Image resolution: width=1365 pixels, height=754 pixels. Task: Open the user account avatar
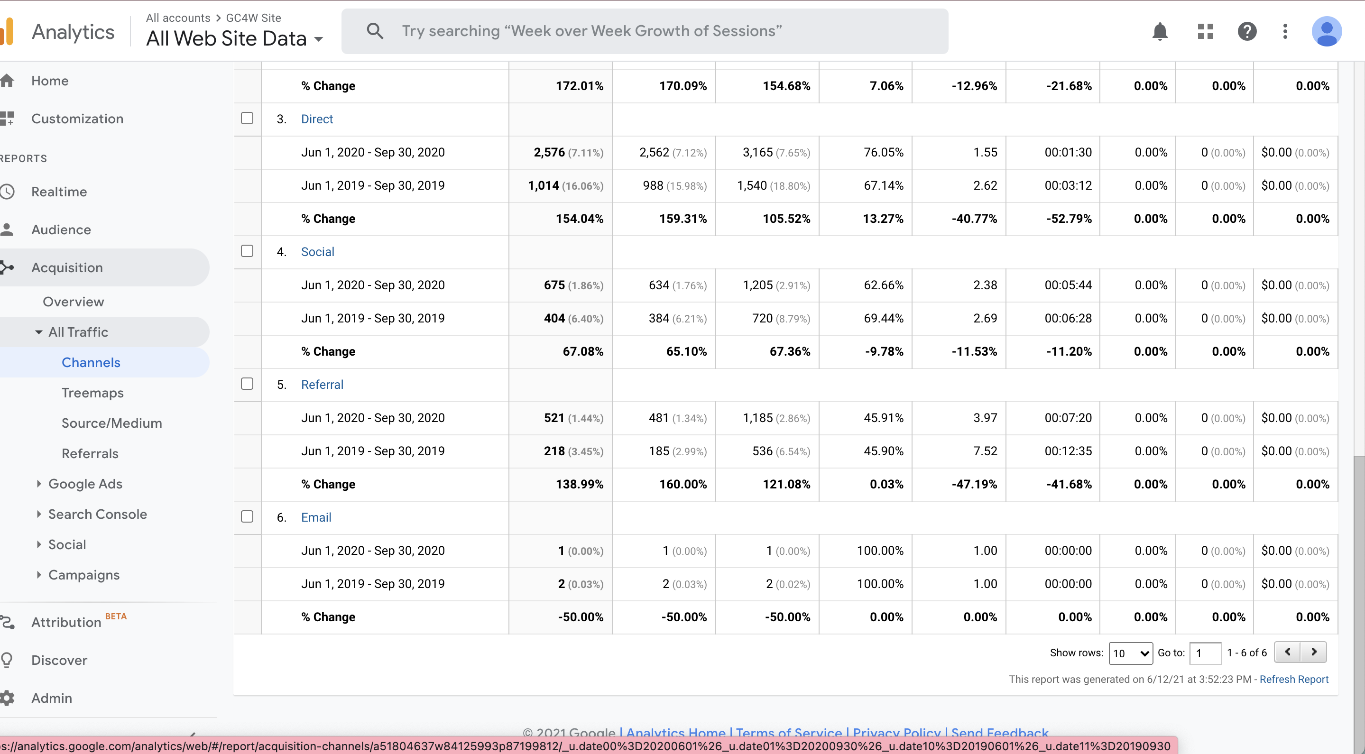click(1326, 31)
